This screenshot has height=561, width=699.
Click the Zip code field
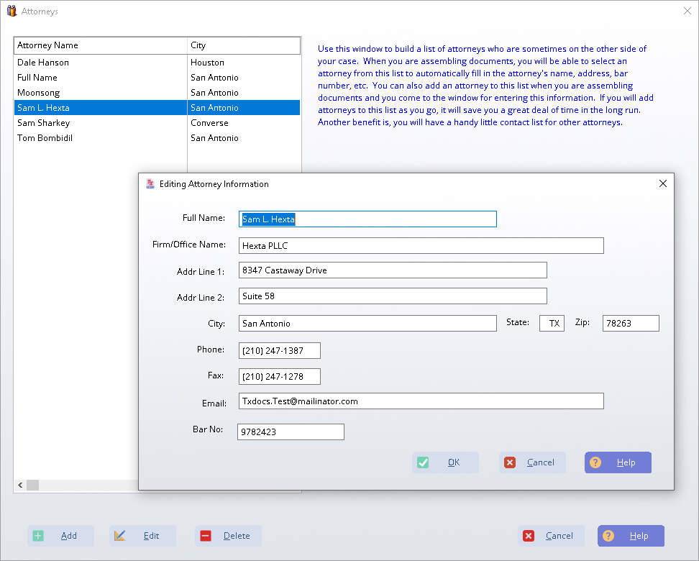click(630, 324)
